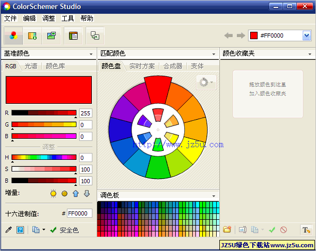Expand the 调色板 panel dropdown arrow
This screenshot has height=251, width=316.
point(213,196)
